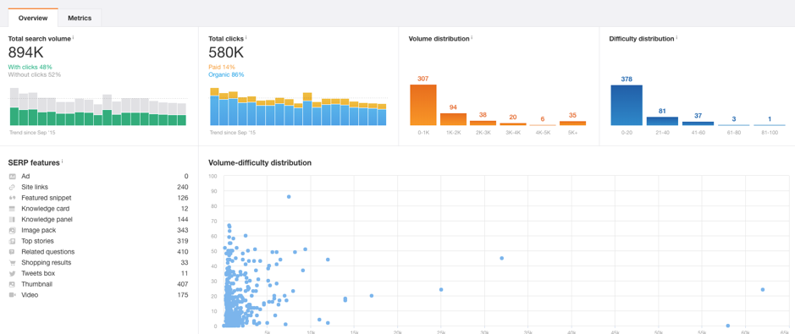The height and width of the screenshot is (334, 795).
Task: Click the 'Paid 14%' label
Action: coord(222,67)
